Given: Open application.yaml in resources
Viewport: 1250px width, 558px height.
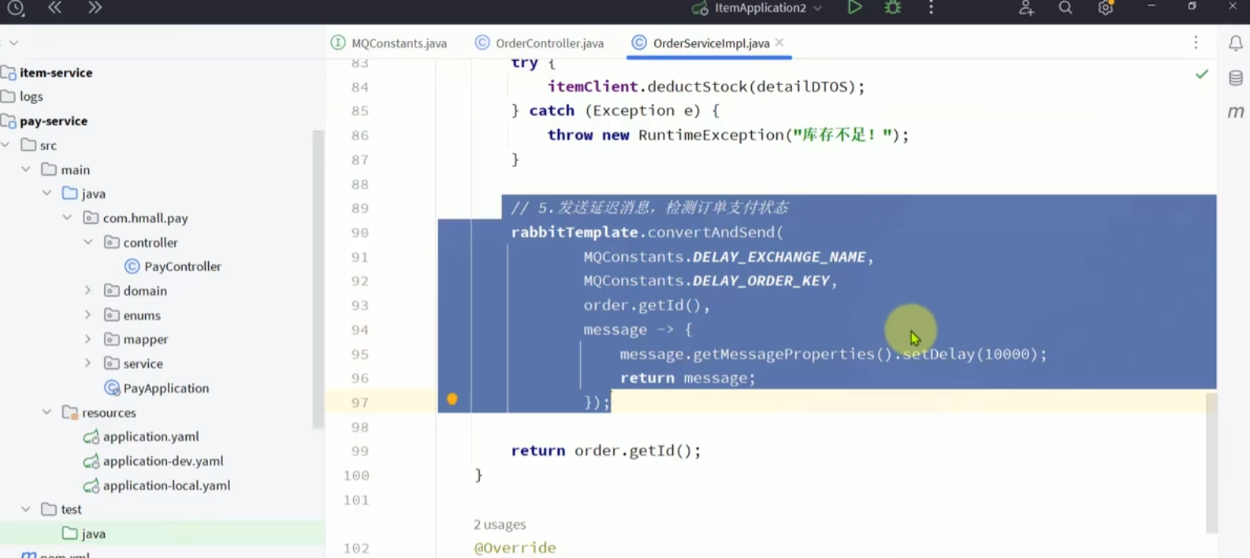Looking at the screenshot, I should (x=151, y=436).
